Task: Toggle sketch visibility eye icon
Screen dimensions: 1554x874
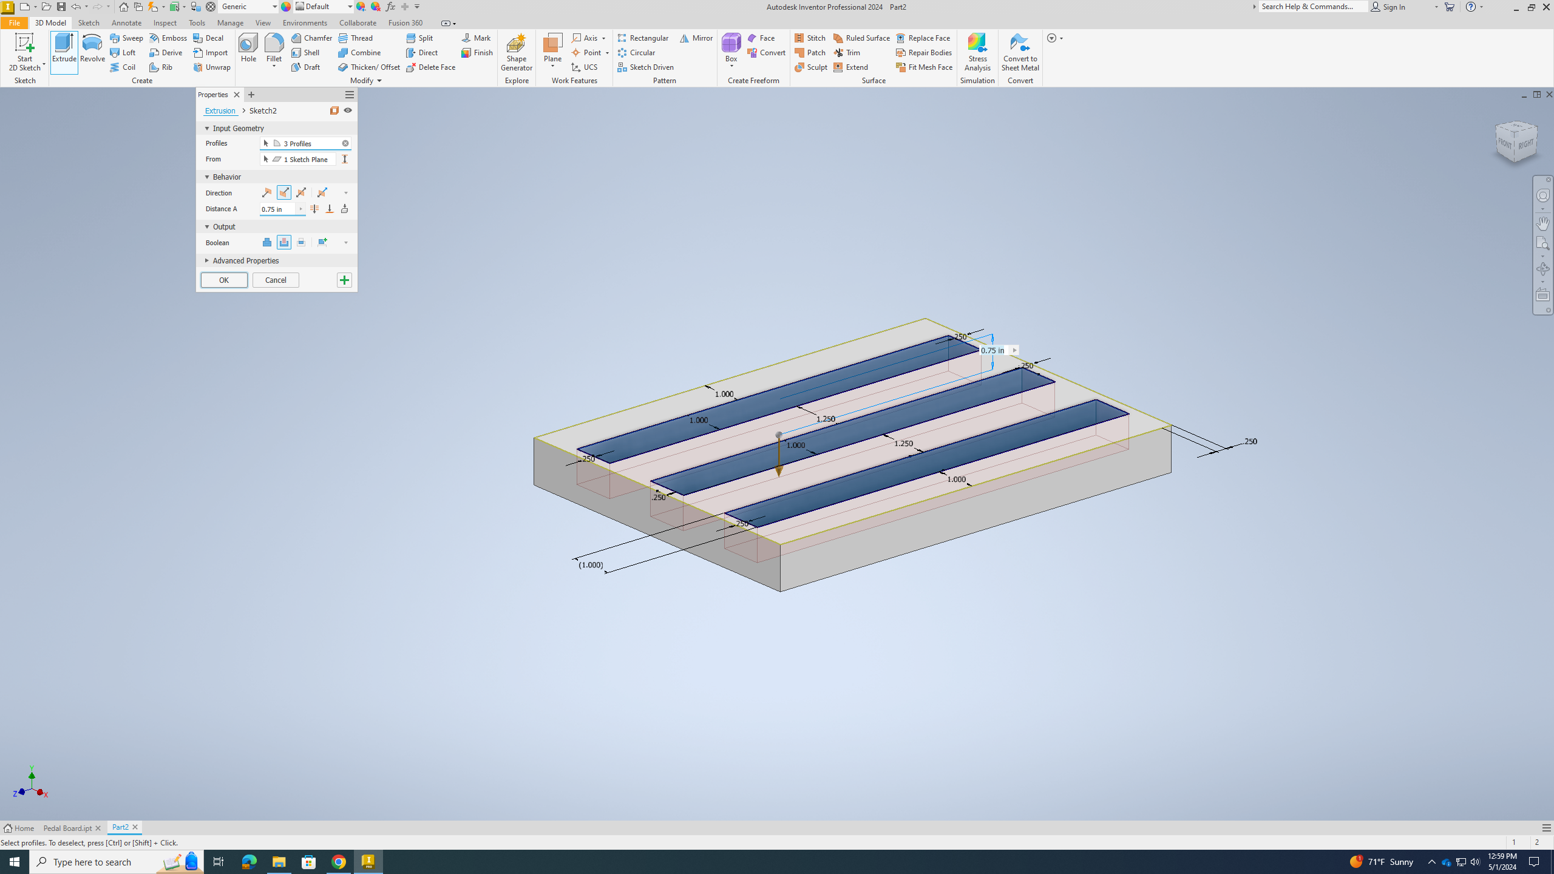Action: click(x=348, y=110)
